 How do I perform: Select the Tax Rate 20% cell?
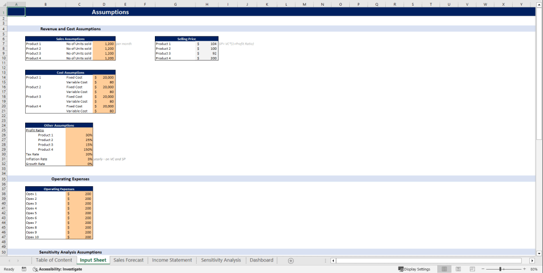click(x=79, y=154)
